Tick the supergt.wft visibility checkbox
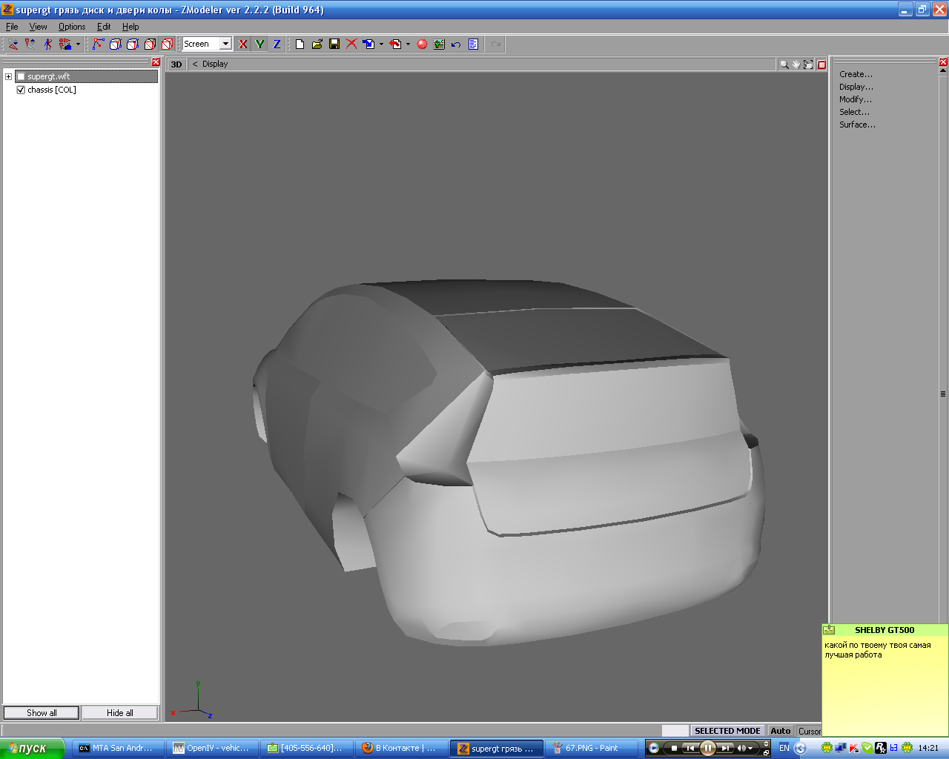The height and width of the screenshot is (759, 949). coord(21,76)
